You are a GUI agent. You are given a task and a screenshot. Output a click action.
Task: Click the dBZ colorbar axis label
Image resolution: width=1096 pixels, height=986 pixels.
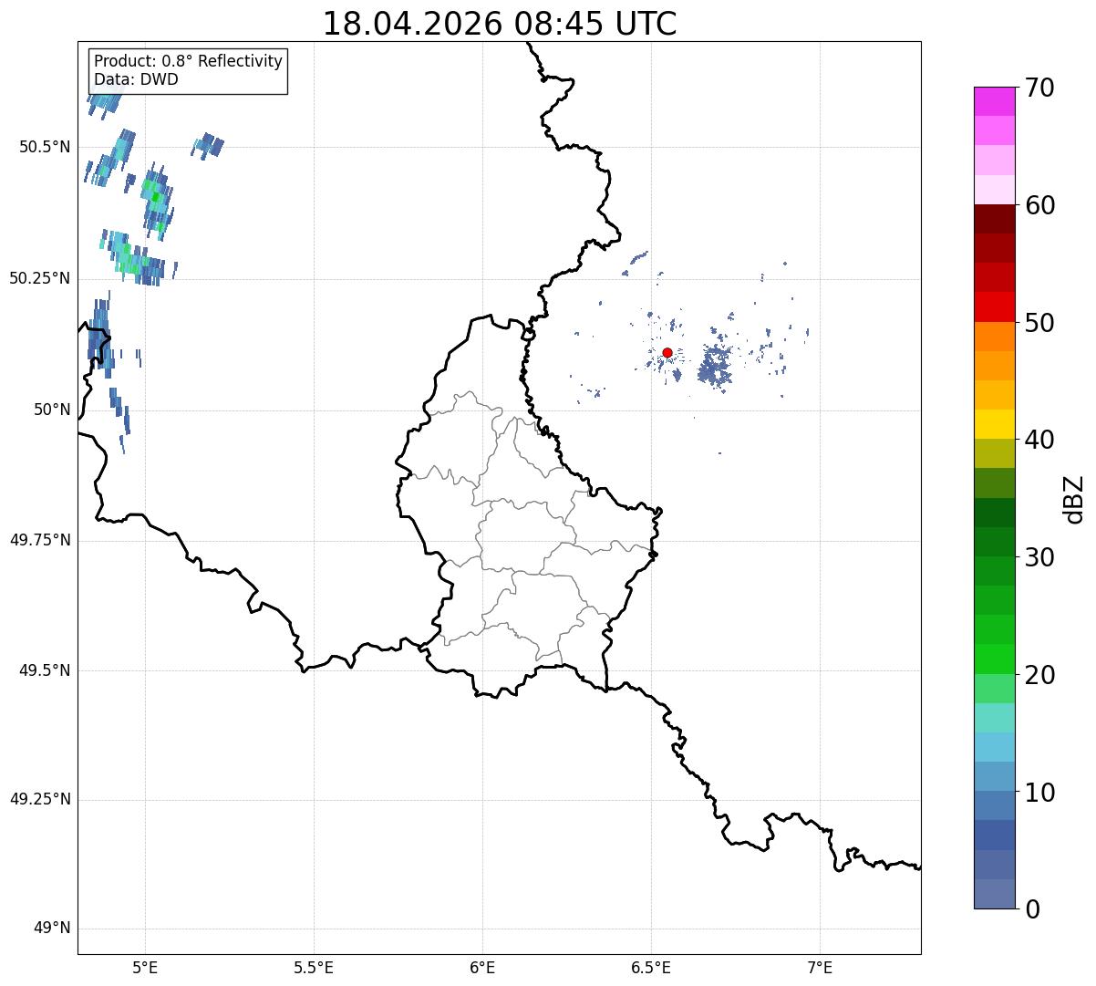[x=1074, y=498]
